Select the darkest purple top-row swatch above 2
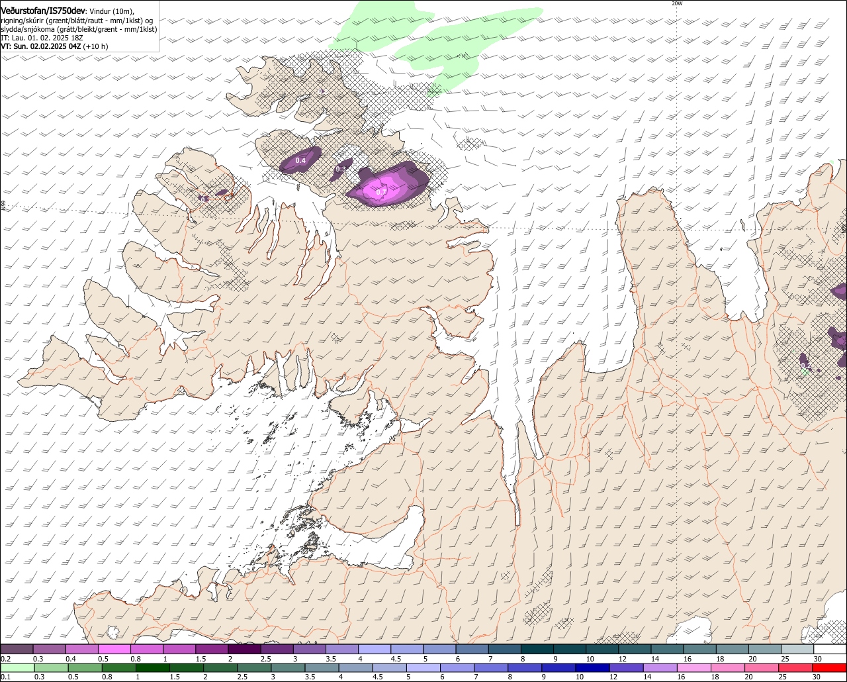This screenshot has height=682, width=847. click(x=245, y=649)
